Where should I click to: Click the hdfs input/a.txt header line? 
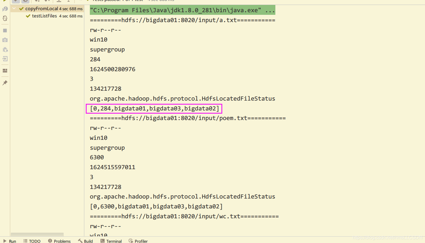click(183, 20)
